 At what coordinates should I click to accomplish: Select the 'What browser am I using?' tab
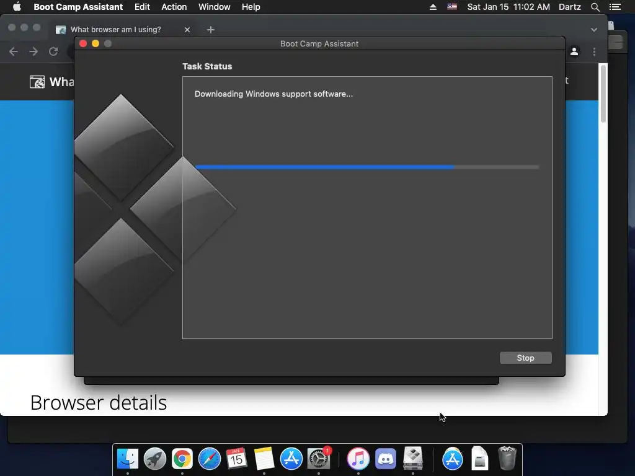tap(115, 30)
